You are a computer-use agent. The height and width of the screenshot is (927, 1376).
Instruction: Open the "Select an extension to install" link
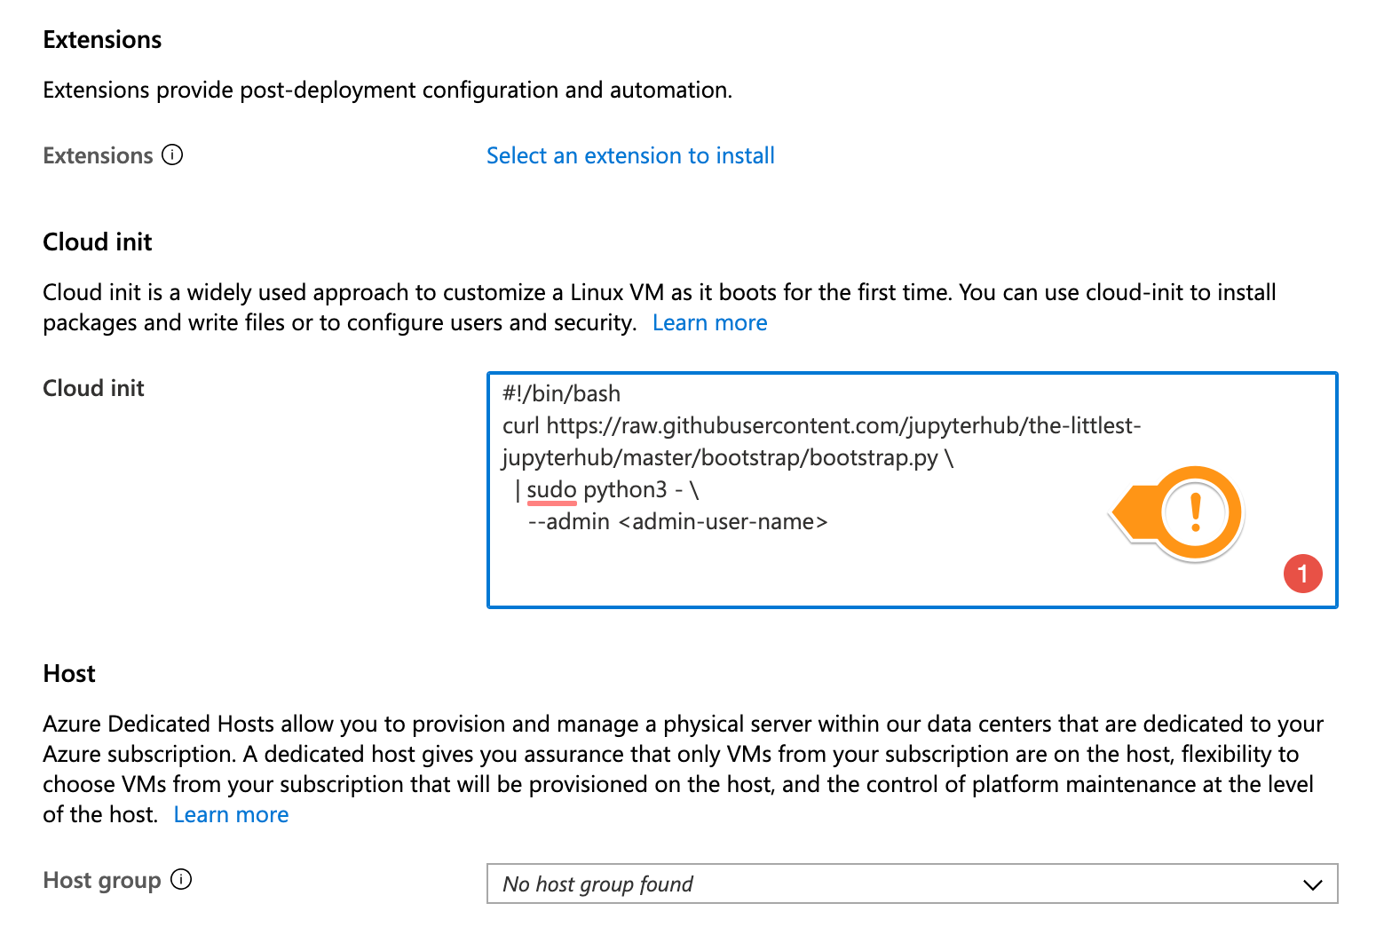[630, 156]
